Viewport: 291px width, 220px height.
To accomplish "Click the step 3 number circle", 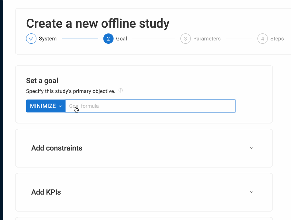I will click(185, 39).
